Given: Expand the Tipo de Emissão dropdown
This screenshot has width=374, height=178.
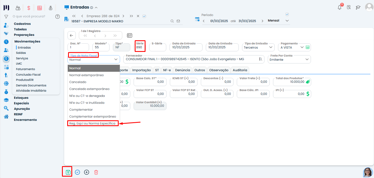Looking at the screenshot, I should (271, 47).
